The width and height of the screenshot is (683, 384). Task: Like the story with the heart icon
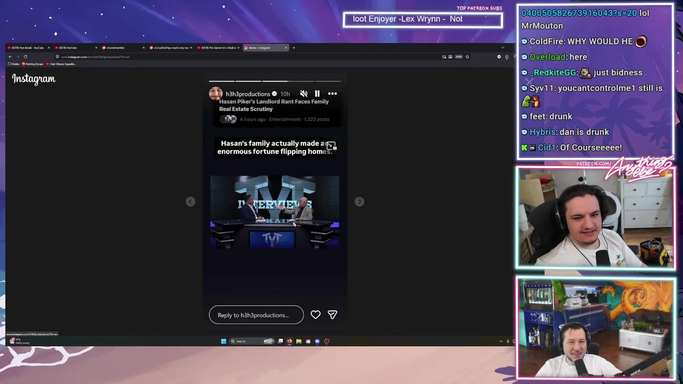point(315,315)
